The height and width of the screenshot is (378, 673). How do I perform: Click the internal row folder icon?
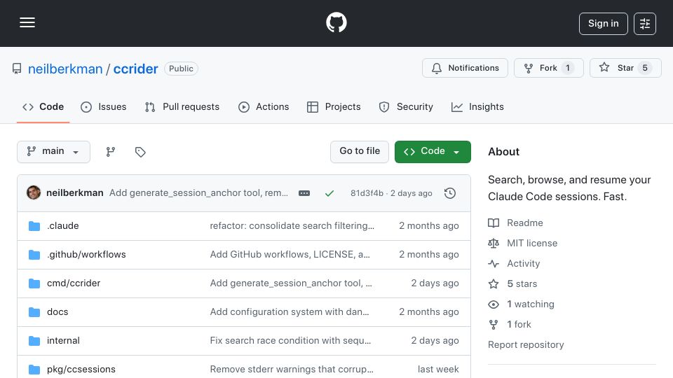(34, 341)
